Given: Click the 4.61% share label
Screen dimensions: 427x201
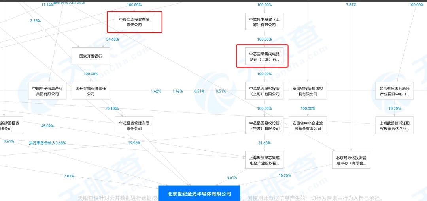Looking at the screenshot, I should [232, 177].
